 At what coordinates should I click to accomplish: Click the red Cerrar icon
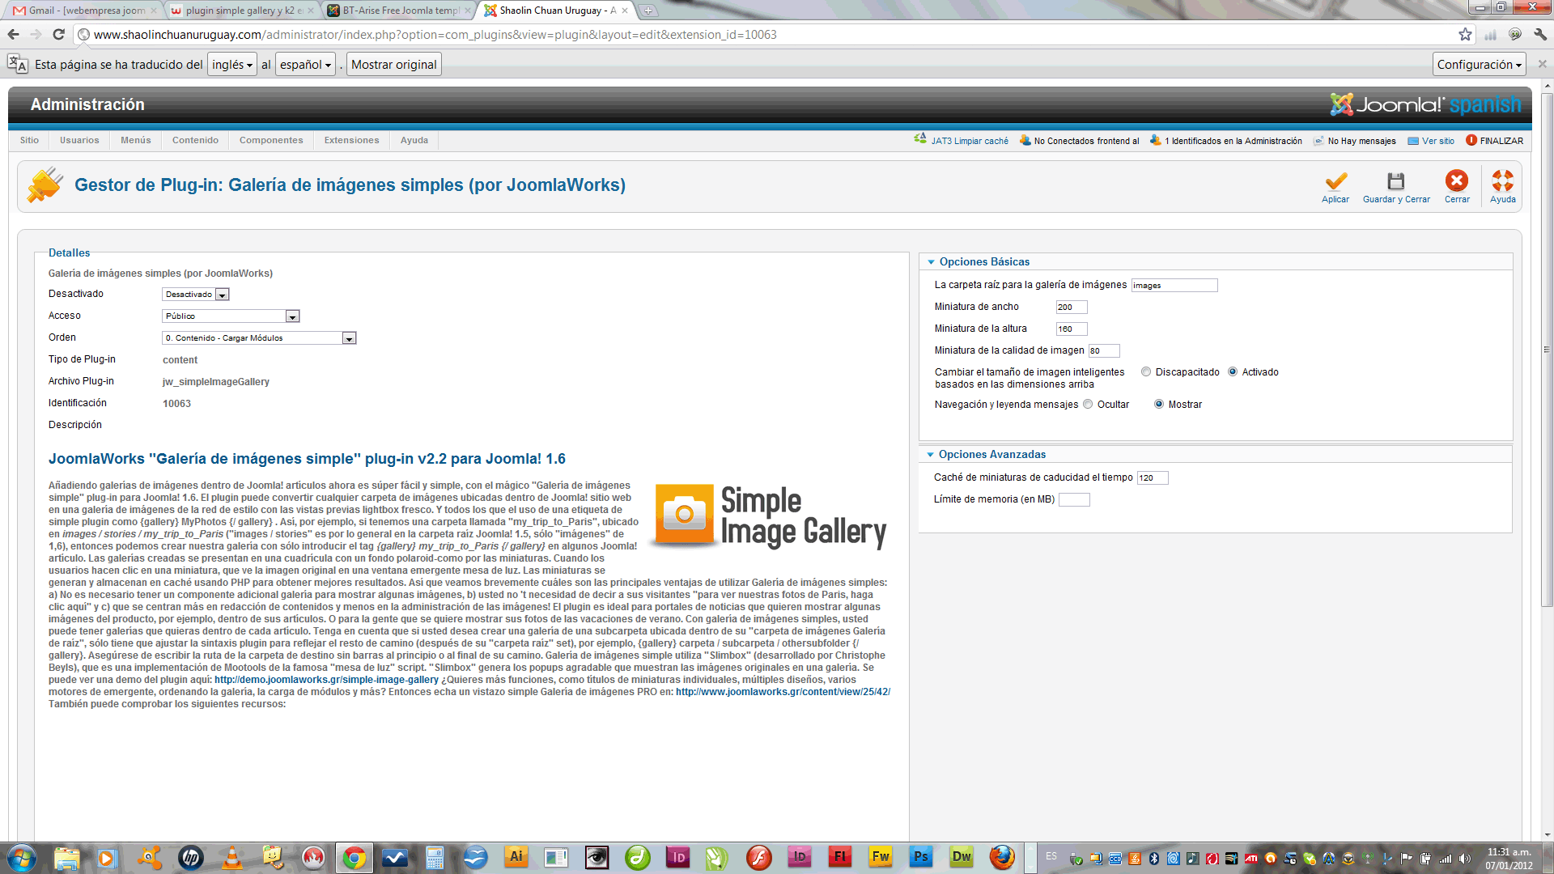(x=1457, y=180)
